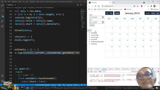Screen dimensions: 160x90
Task: Click the calendar today button
Action: (117, 13)
